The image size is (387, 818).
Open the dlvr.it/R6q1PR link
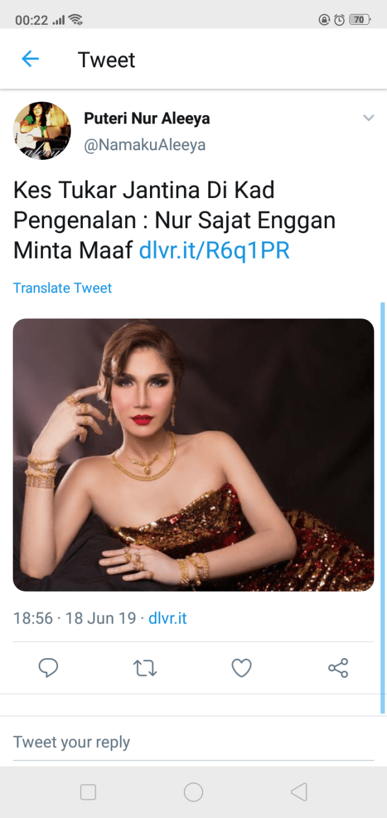tap(214, 250)
